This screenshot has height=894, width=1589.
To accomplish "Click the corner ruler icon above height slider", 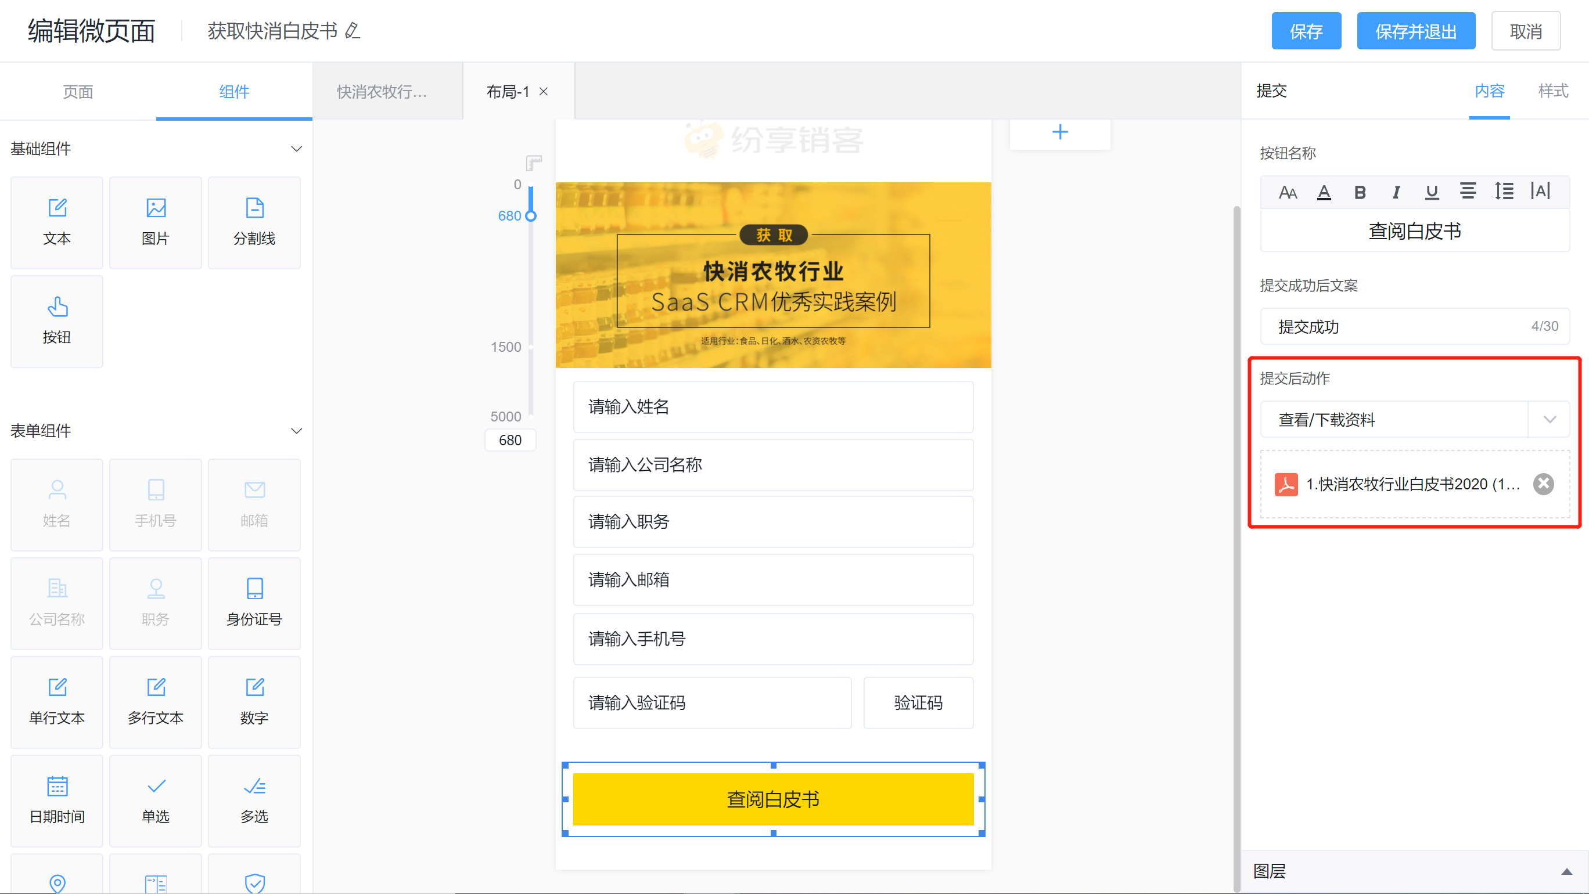I will tap(534, 163).
